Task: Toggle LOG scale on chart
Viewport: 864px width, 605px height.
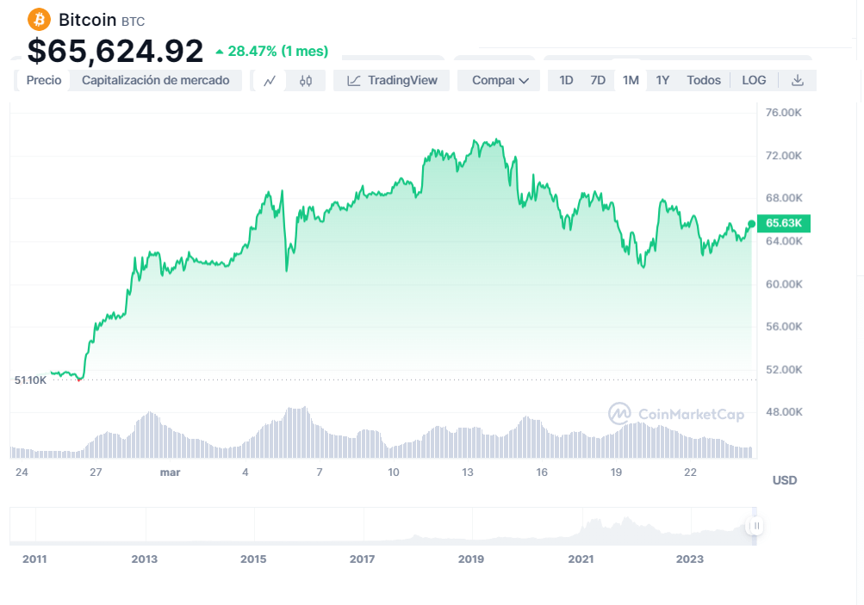Action: coord(754,80)
